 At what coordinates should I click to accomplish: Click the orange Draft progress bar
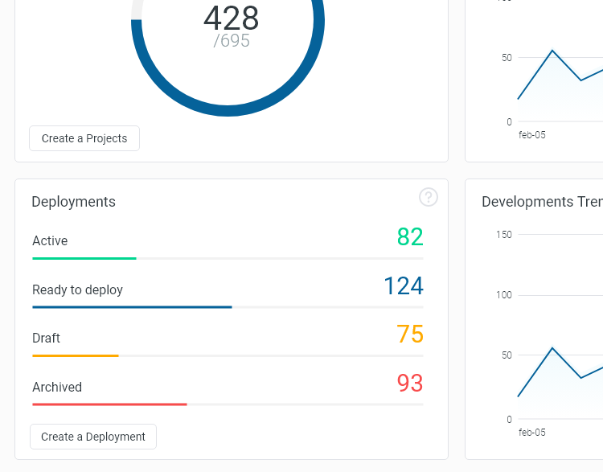click(x=76, y=355)
